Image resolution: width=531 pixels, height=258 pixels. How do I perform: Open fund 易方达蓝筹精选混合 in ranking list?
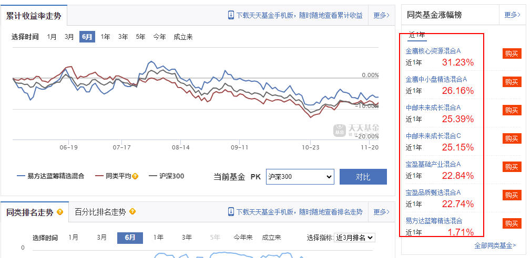click(434, 221)
